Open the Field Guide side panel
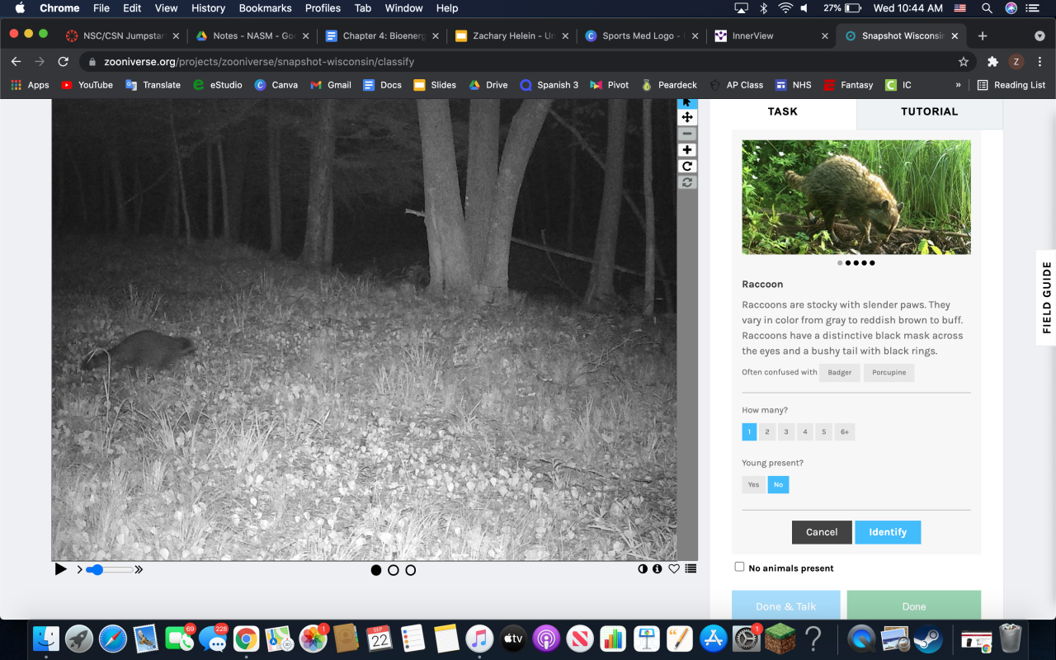The image size is (1056, 660). pyautogui.click(x=1046, y=297)
